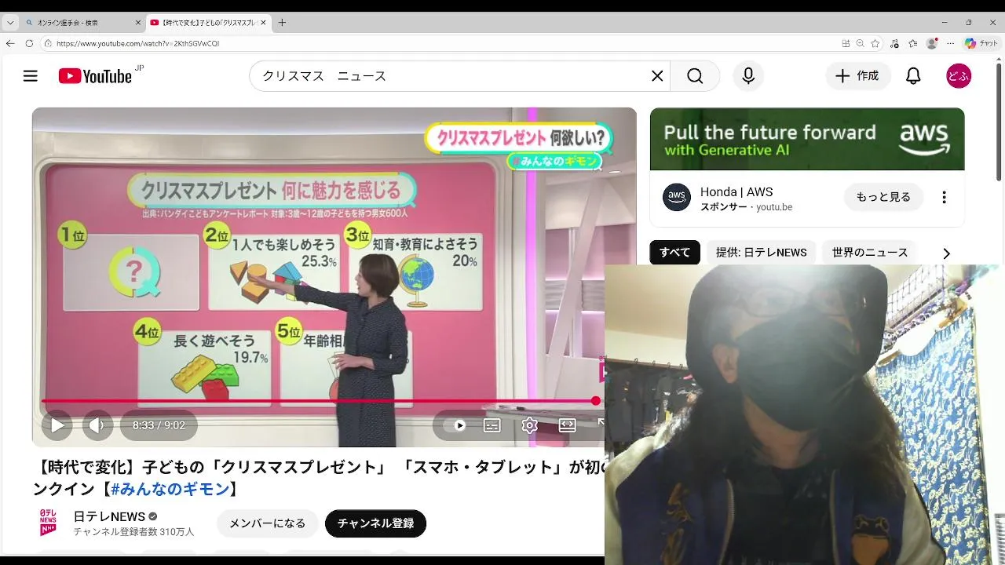The height and width of the screenshot is (565, 1005).
Task: Click the チャンネル登録 subscribe button
Action: coord(375,523)
